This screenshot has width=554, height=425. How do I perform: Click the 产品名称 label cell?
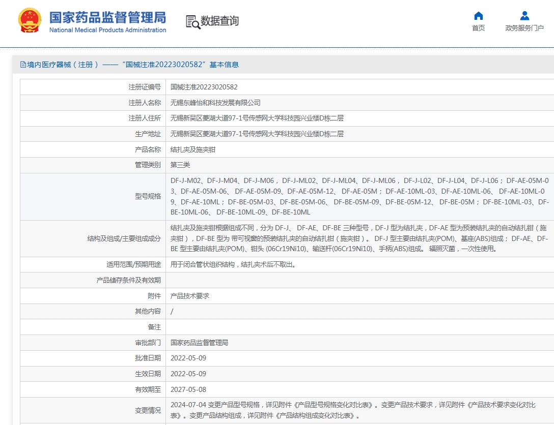click(x=93, y=149)
